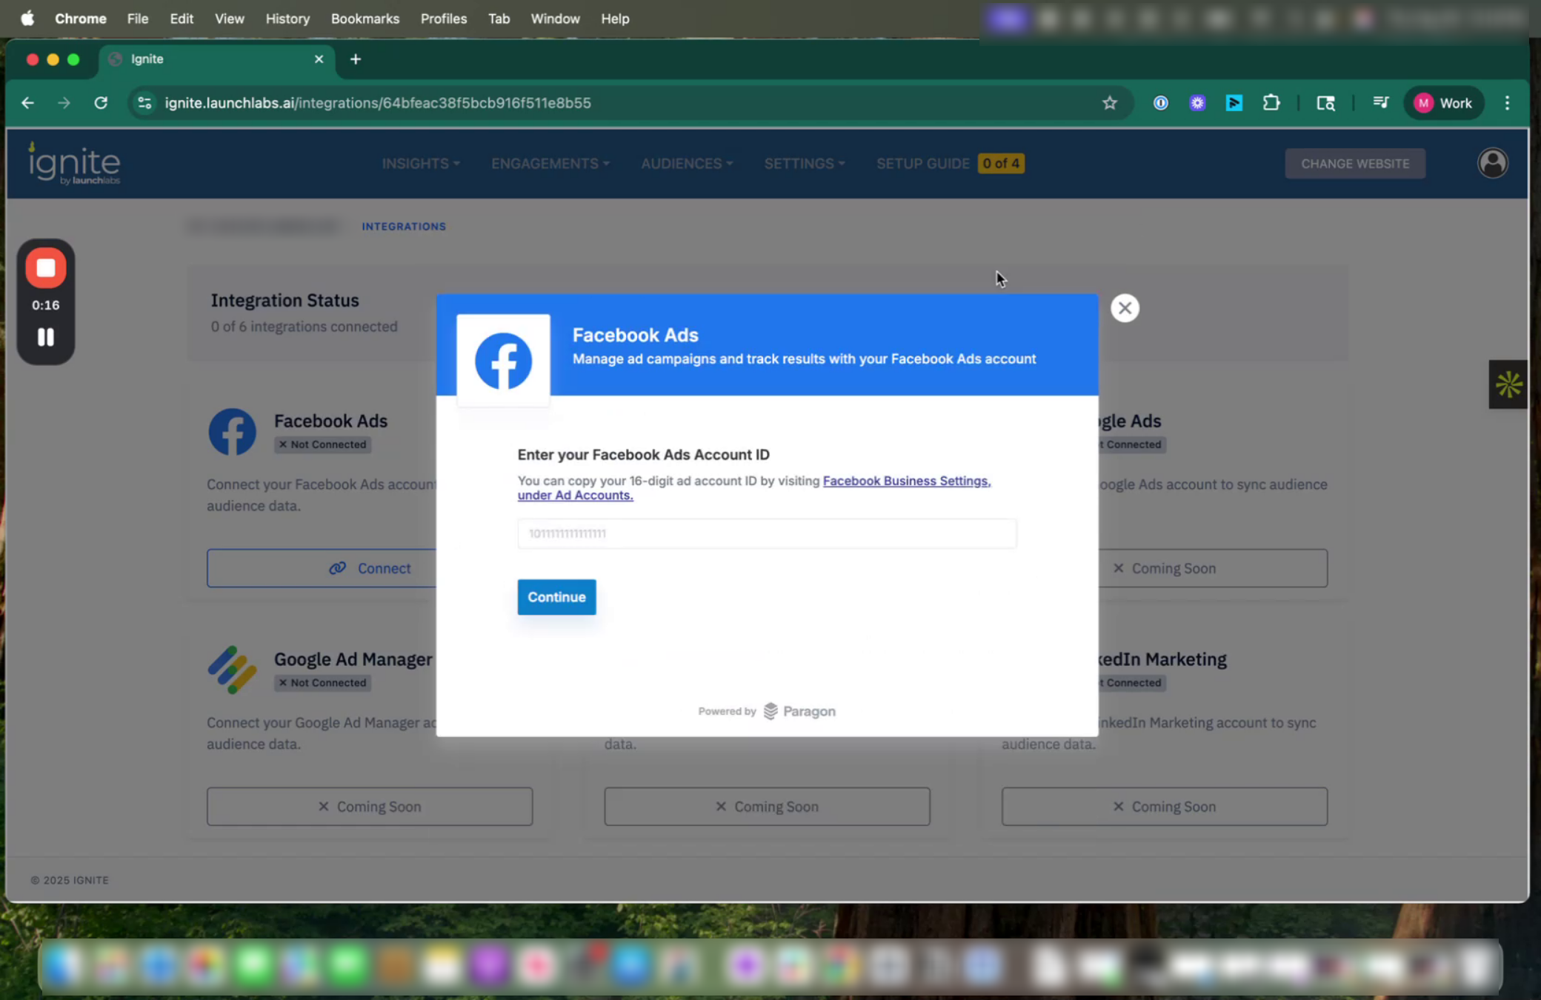Image resolution: width=1541 pixels, height=1000 pixels.
Task: Open the Bookmarks menu
Action: point(365,19)
